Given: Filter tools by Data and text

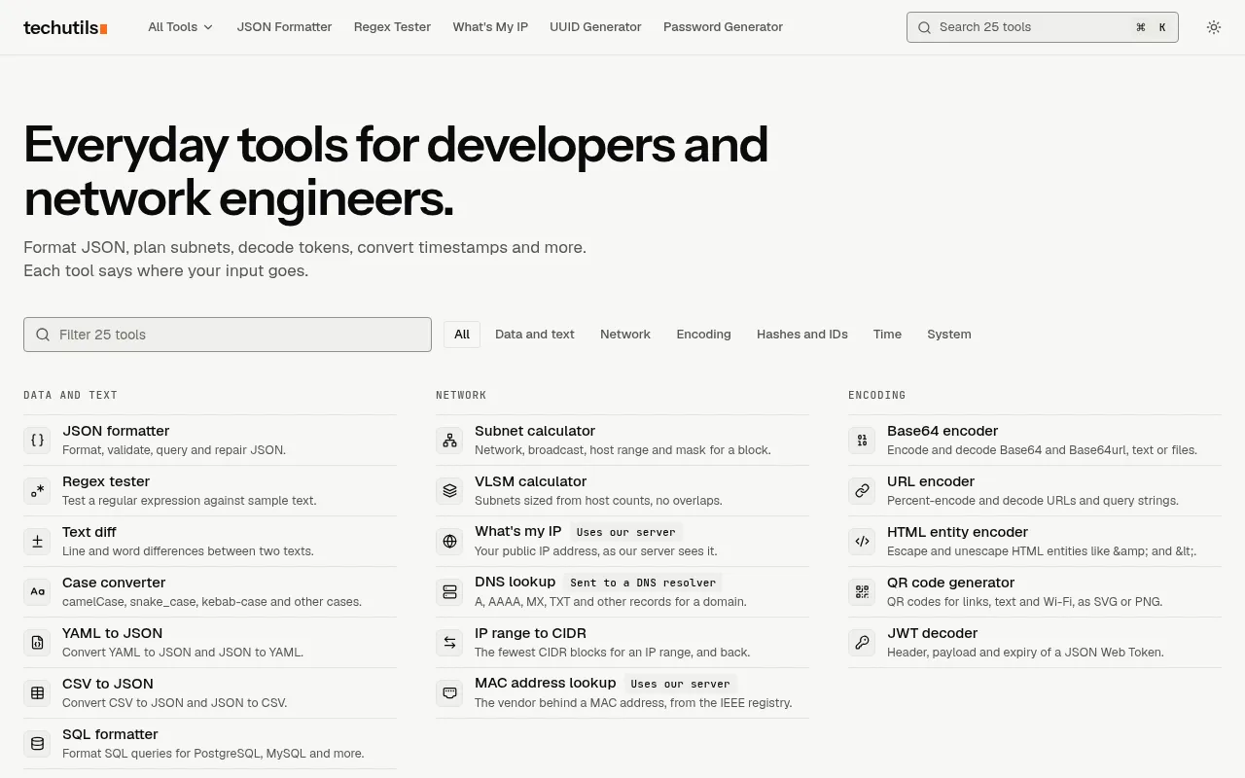Looking at the screenshot, I should 535,335.
